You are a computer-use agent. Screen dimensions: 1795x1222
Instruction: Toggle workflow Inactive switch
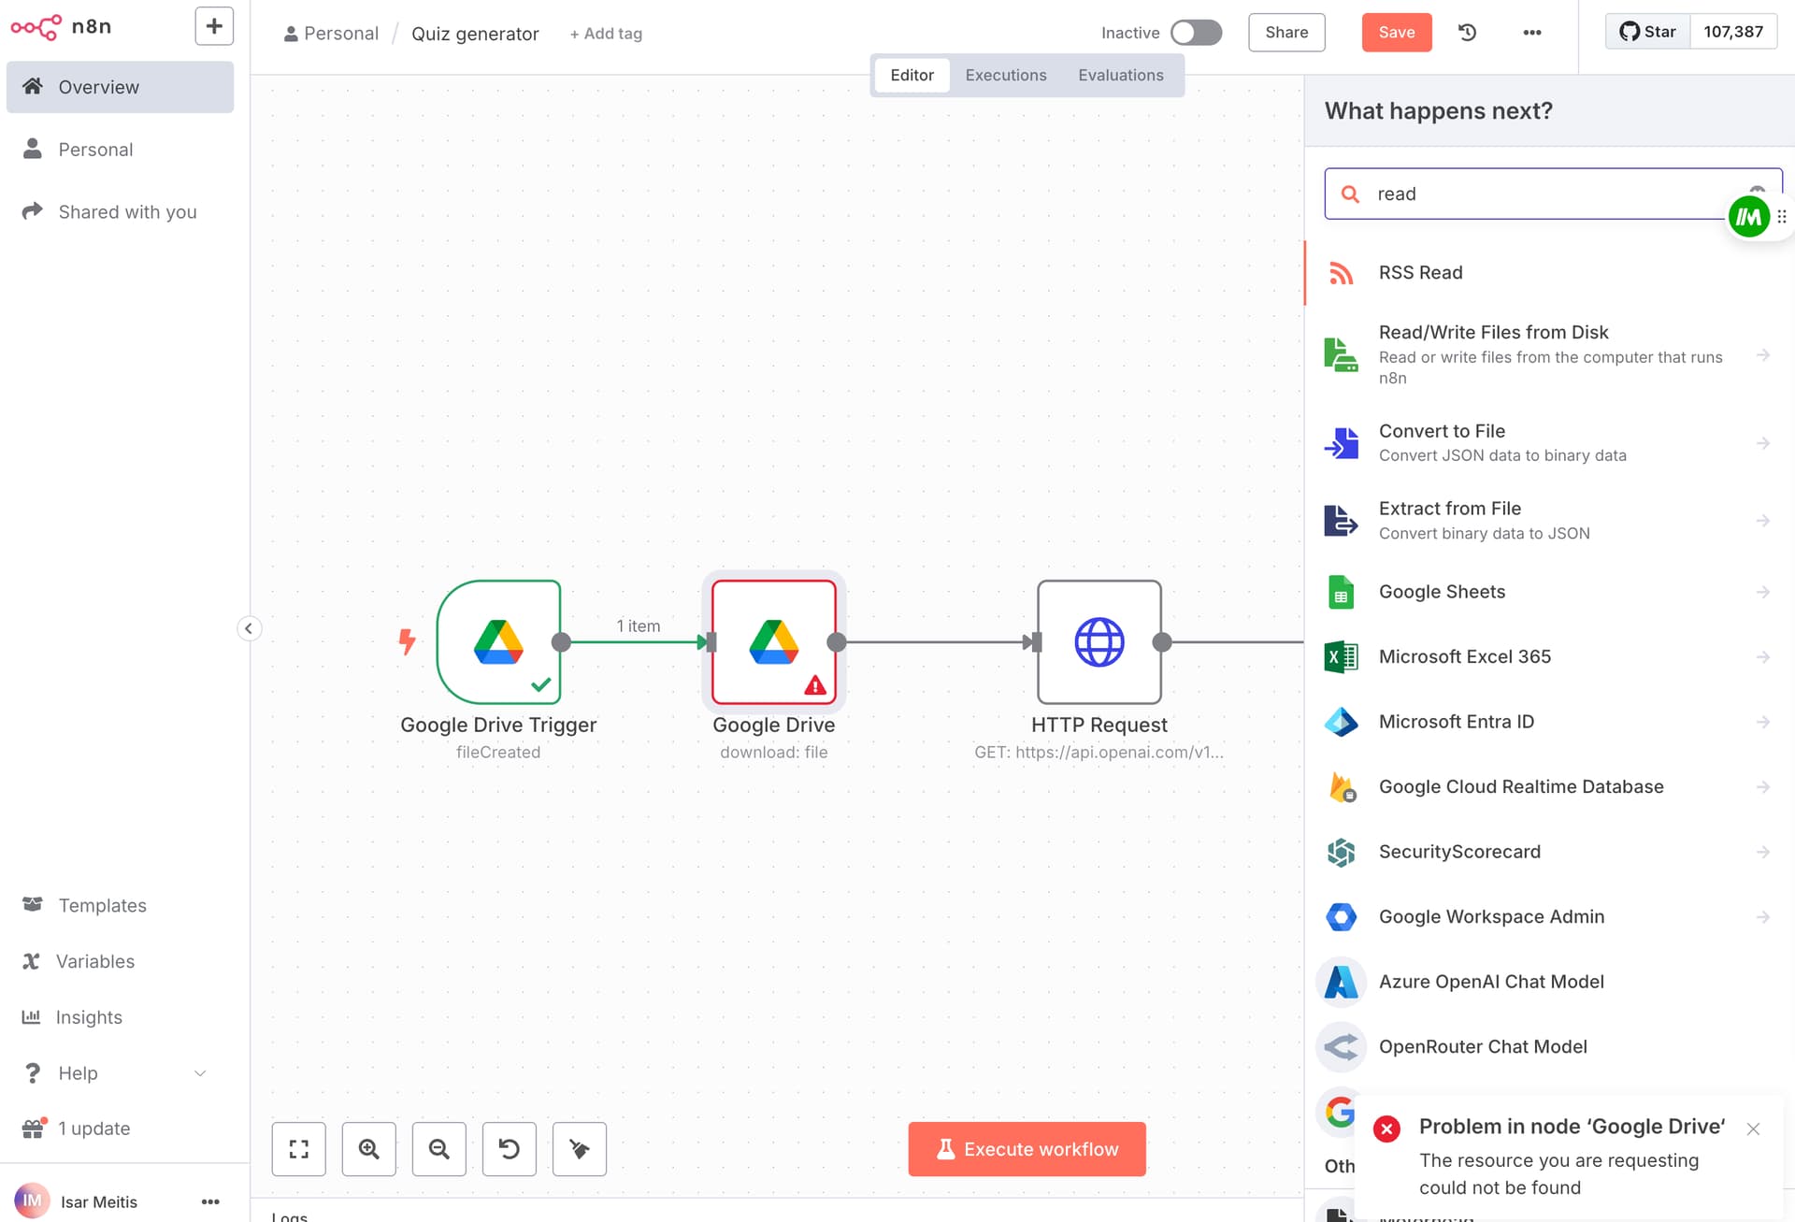[1197, 33]
